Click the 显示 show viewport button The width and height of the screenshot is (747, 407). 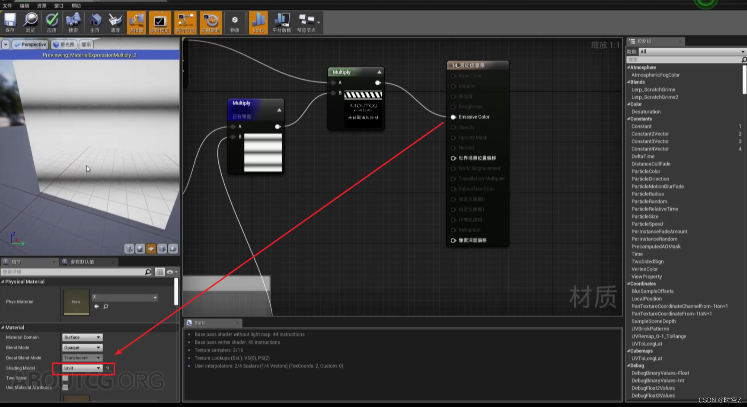click(86, 45)
